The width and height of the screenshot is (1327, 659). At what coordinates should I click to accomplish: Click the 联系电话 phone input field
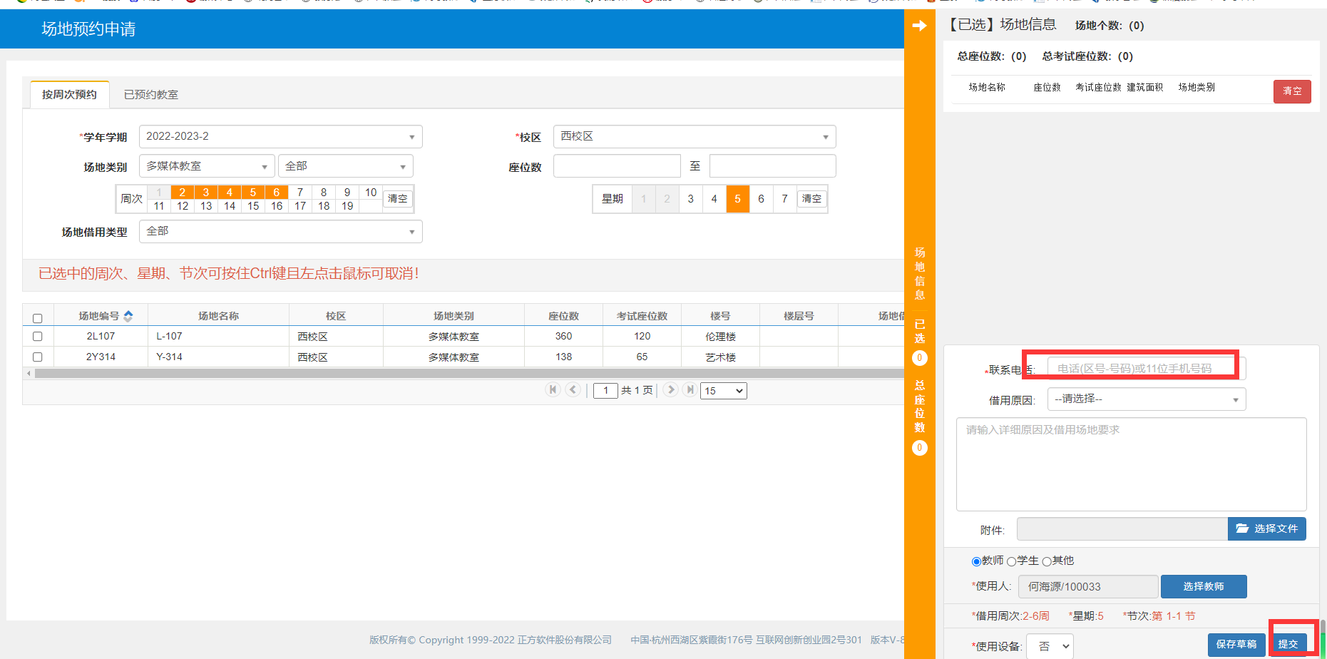(x=1145, y=369)
